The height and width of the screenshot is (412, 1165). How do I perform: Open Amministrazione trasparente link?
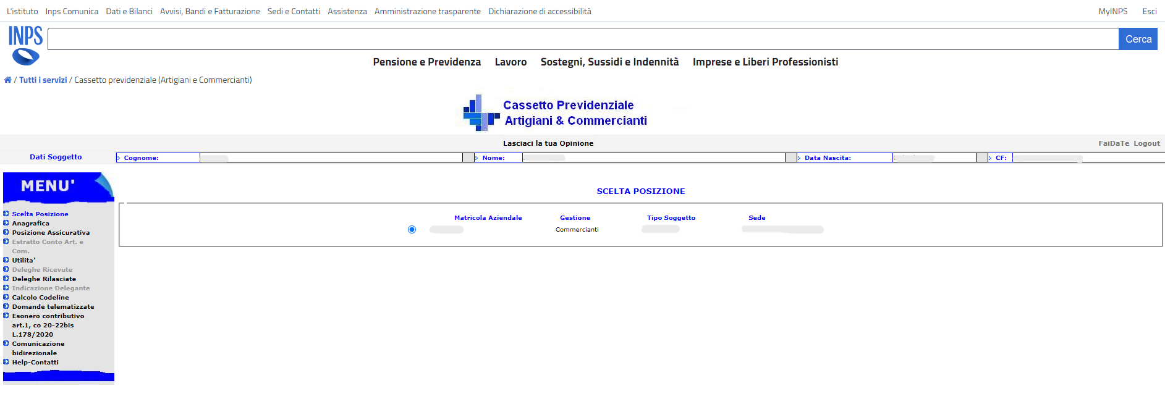click(428, 11)
